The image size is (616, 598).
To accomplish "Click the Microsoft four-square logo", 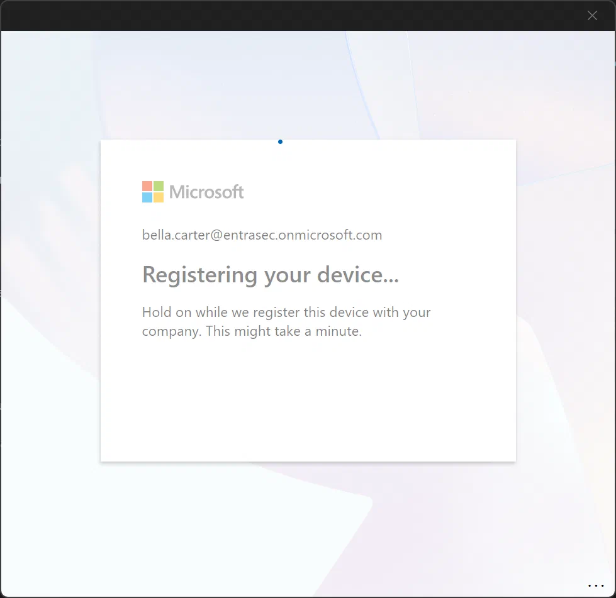I will click(x=153, y=192).
